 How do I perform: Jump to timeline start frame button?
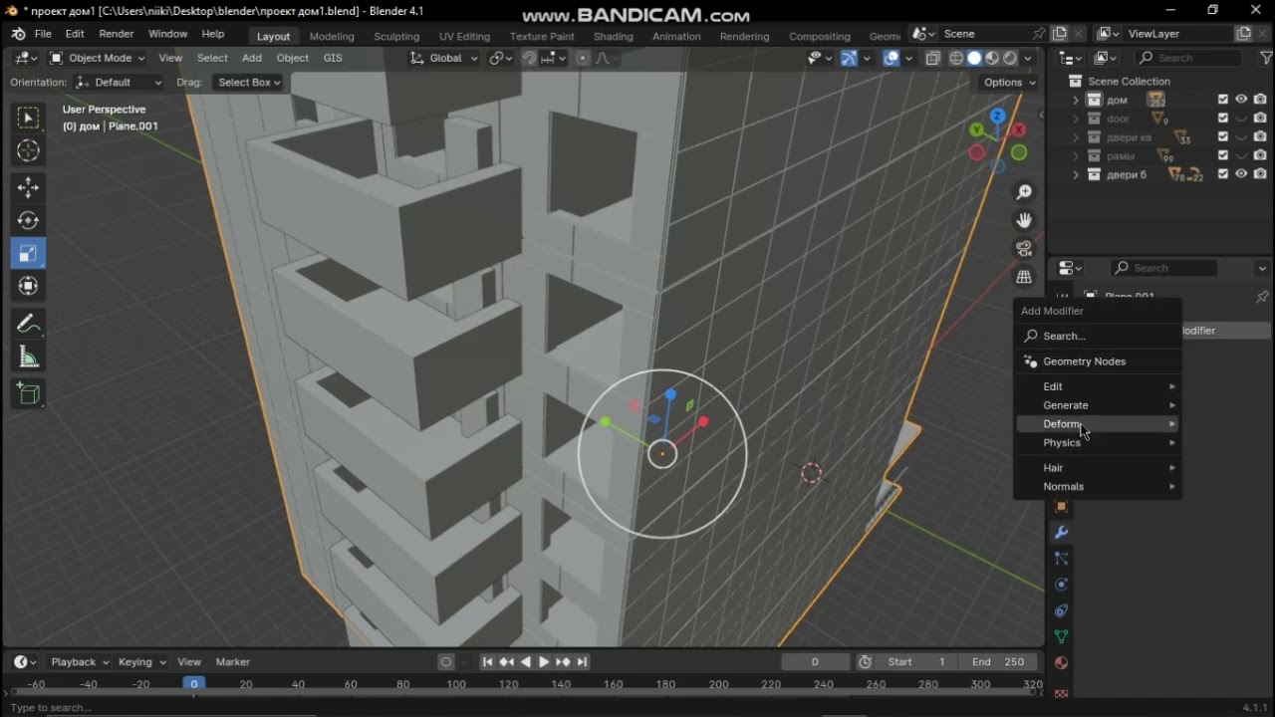pyautogui.click(x=487, y=662)
